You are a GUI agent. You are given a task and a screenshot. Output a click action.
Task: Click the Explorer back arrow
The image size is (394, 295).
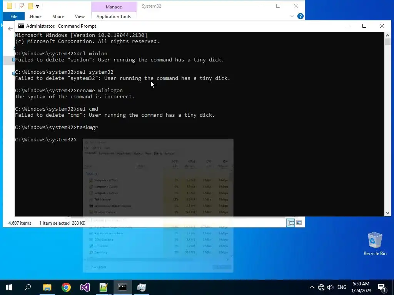[10, 29]
